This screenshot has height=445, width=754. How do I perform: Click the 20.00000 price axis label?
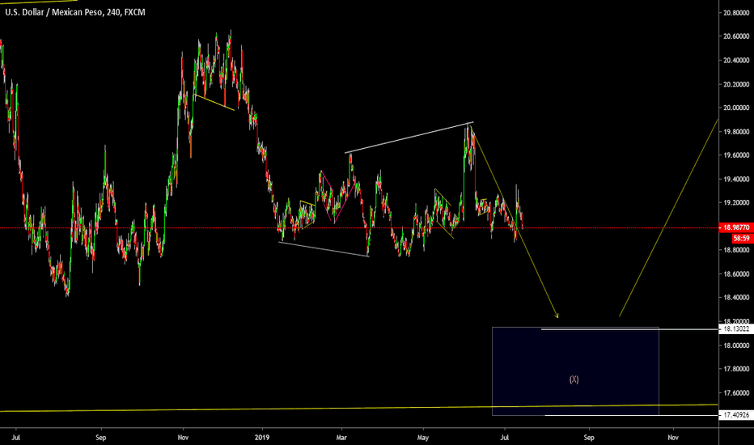[x=736, y=108]
